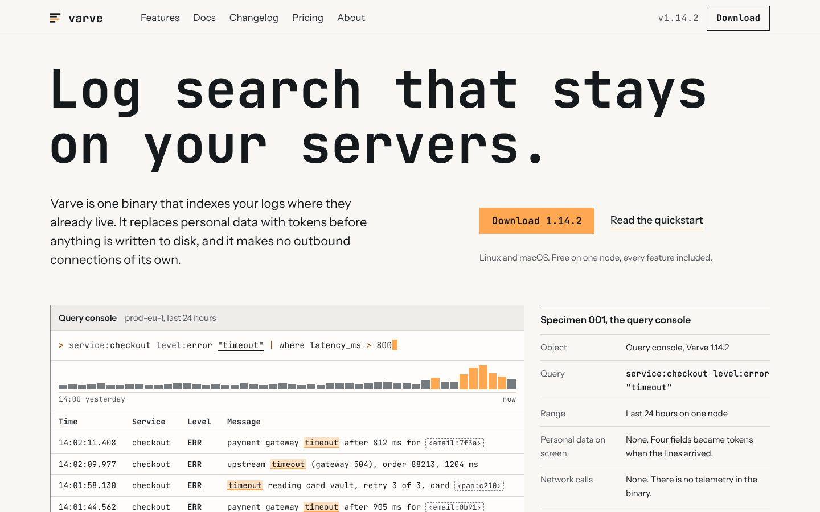
Task: Click "Query console, Varve 1.14.2" value
Action: point(678,348)
